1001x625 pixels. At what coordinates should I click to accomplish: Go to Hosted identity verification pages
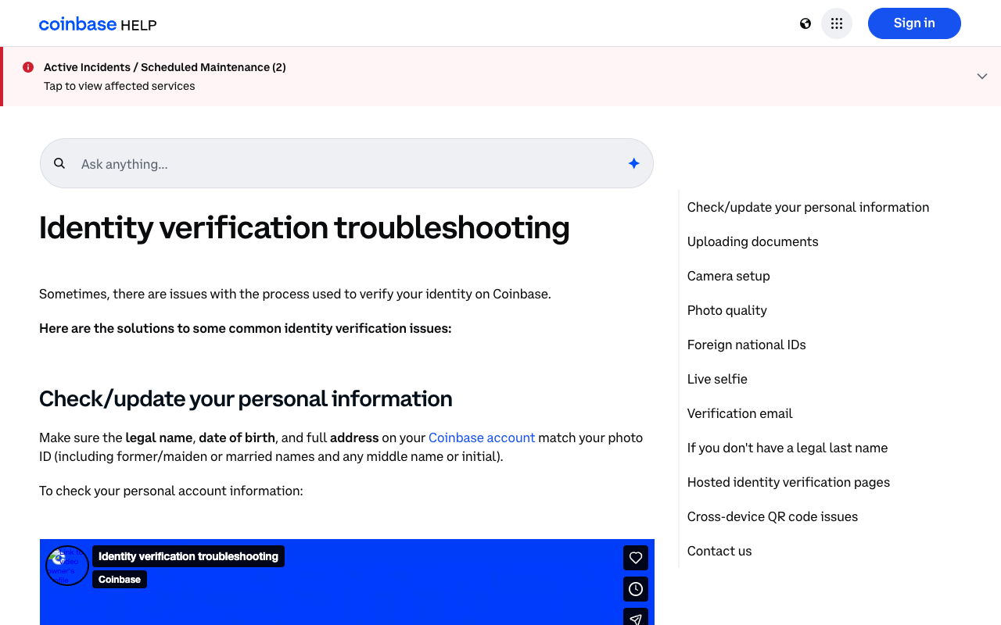tap(788, 482)
